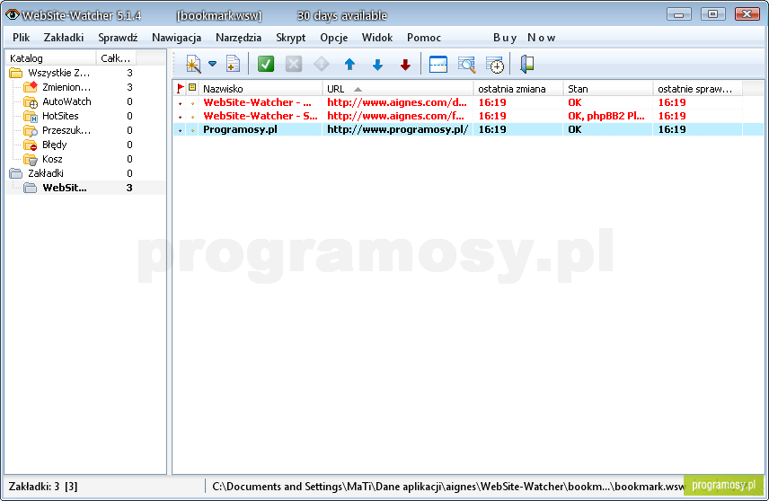Click the magnifier search bookmarks icon
Image resolution: width=769 pixels, height=501 pixels.
click(x=466, y=65)
